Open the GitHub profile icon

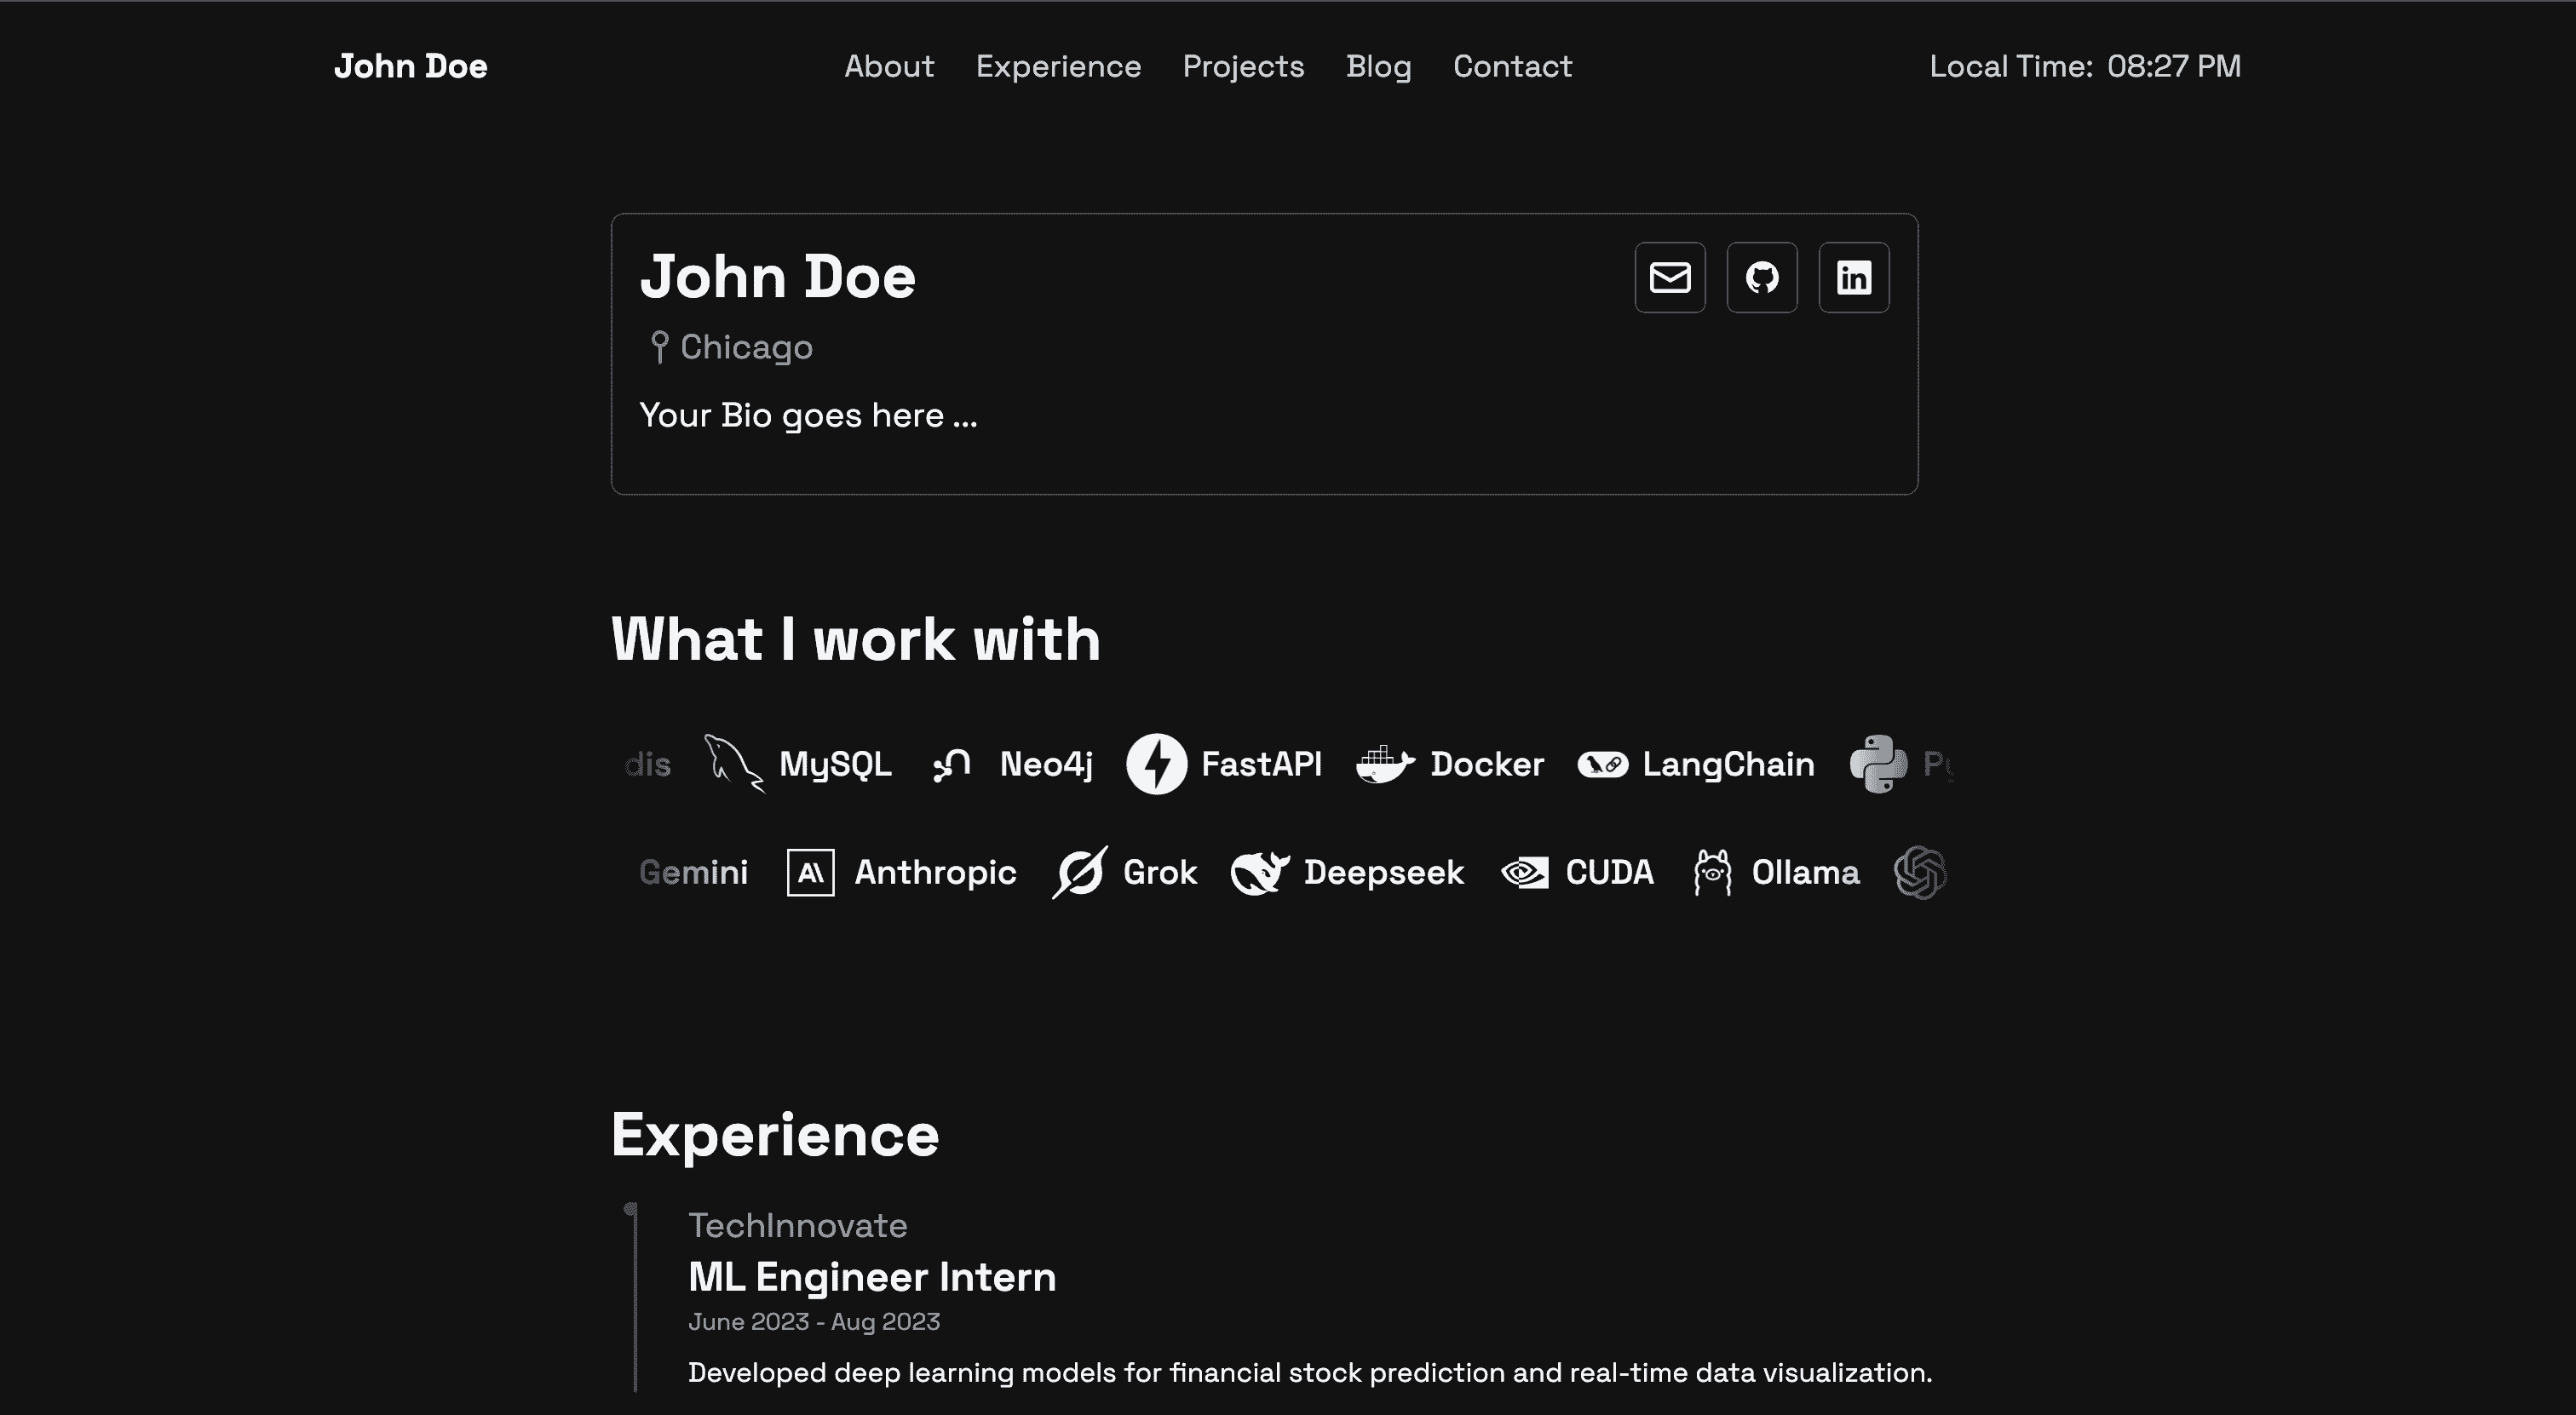pyautogui.click(x=1761, y=277)
